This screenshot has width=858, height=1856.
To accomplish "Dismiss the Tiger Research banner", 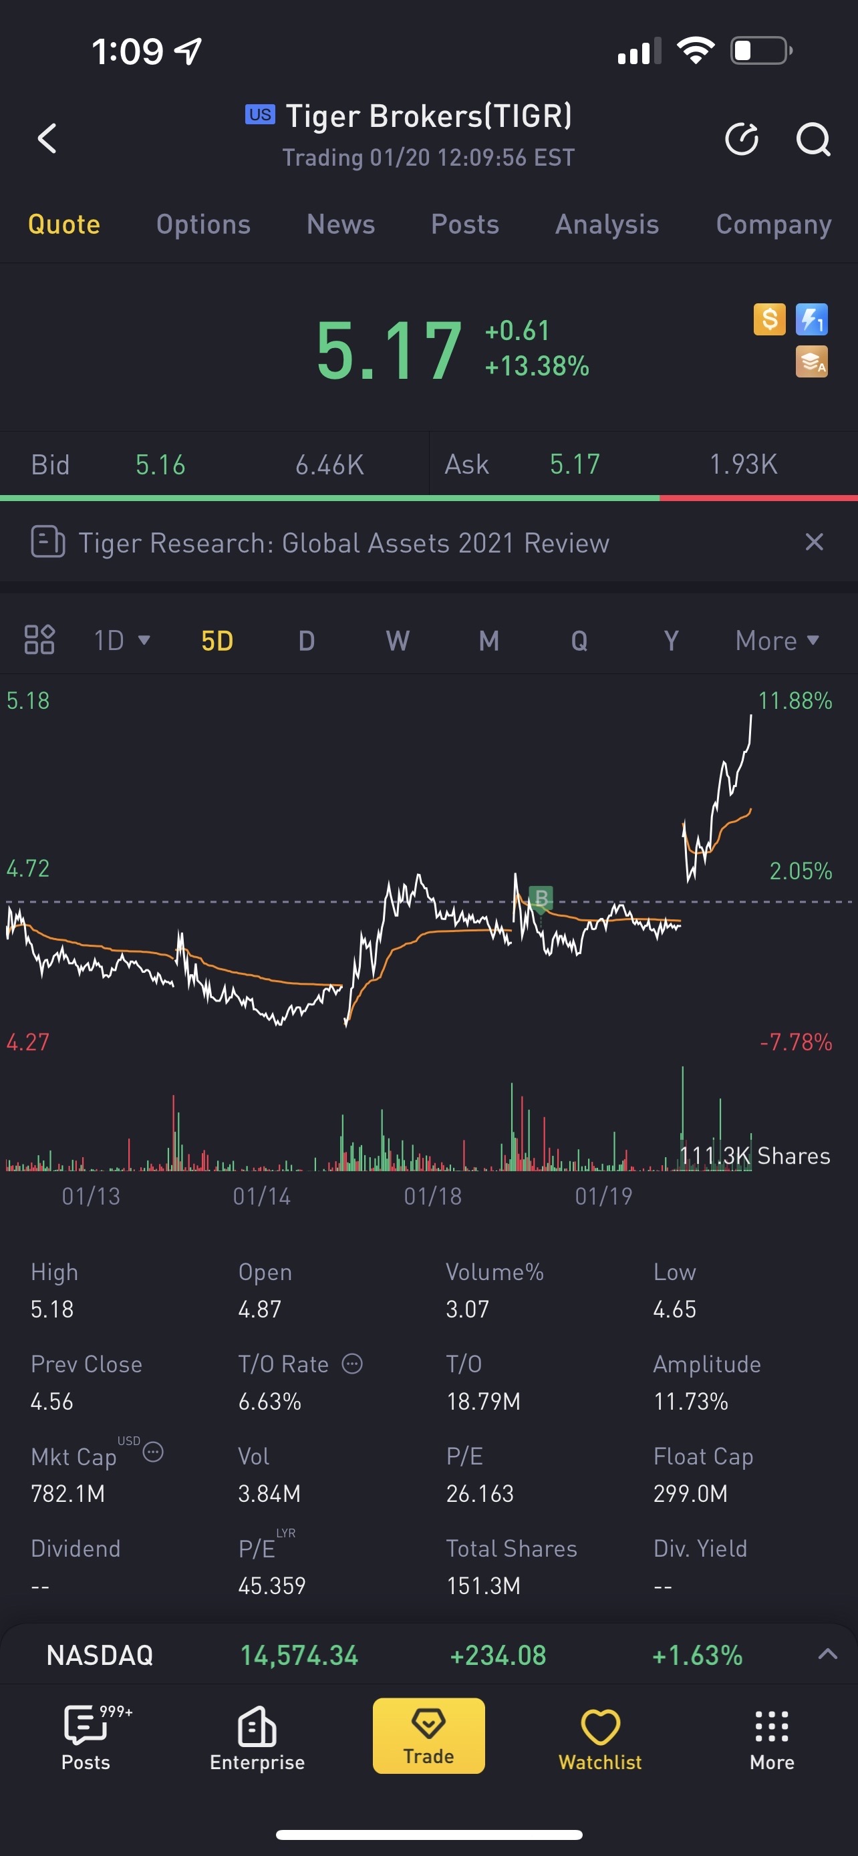I will pos(814,542).
